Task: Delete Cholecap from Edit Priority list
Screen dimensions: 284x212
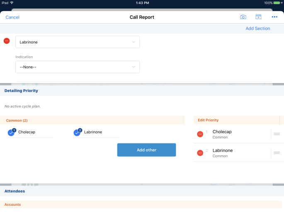Action: (x=200, y=134)
